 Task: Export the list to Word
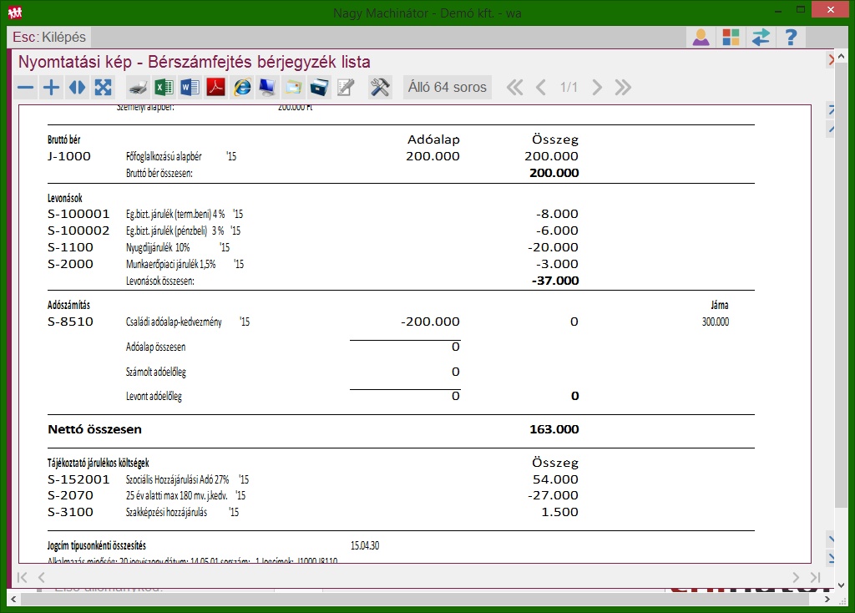pyautogui.click(x=190, y=88)
